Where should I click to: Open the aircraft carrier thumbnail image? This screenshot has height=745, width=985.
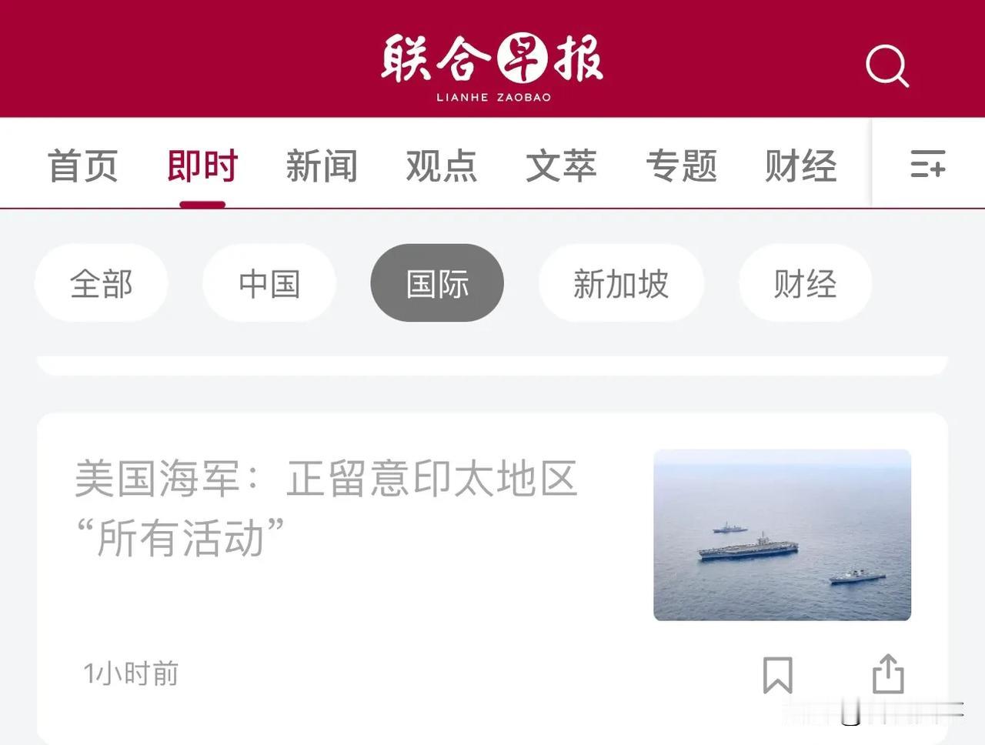point(782,535)
